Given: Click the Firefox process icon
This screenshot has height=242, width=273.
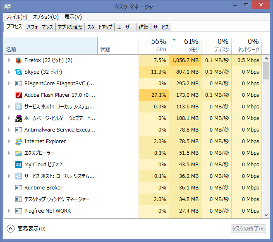Looking at the screenshot, I should tap(19, 60).
